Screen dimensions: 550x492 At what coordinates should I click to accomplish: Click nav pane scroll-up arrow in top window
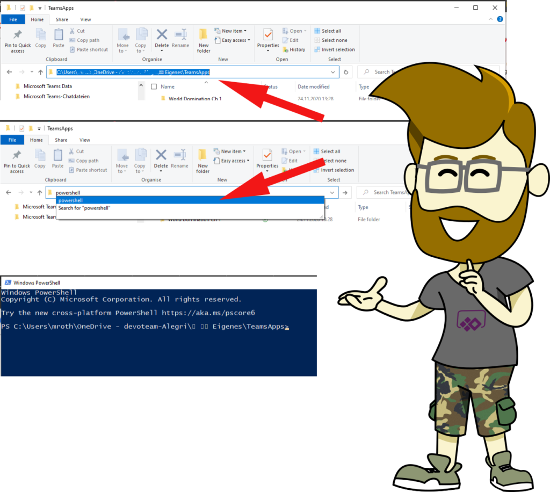[141, 85]
